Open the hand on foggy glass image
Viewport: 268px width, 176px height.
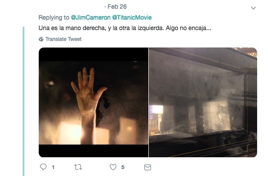[94, 102]
